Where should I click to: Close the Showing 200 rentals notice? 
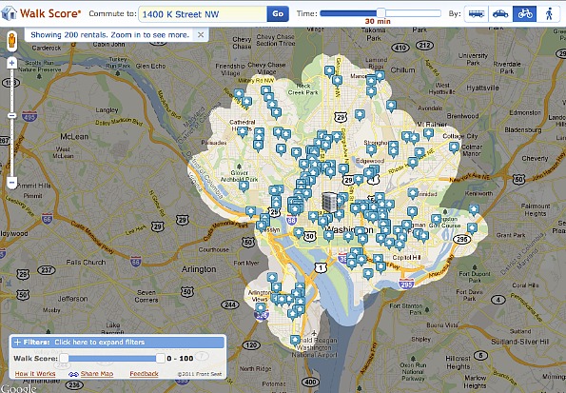click(x=201, y=34)
